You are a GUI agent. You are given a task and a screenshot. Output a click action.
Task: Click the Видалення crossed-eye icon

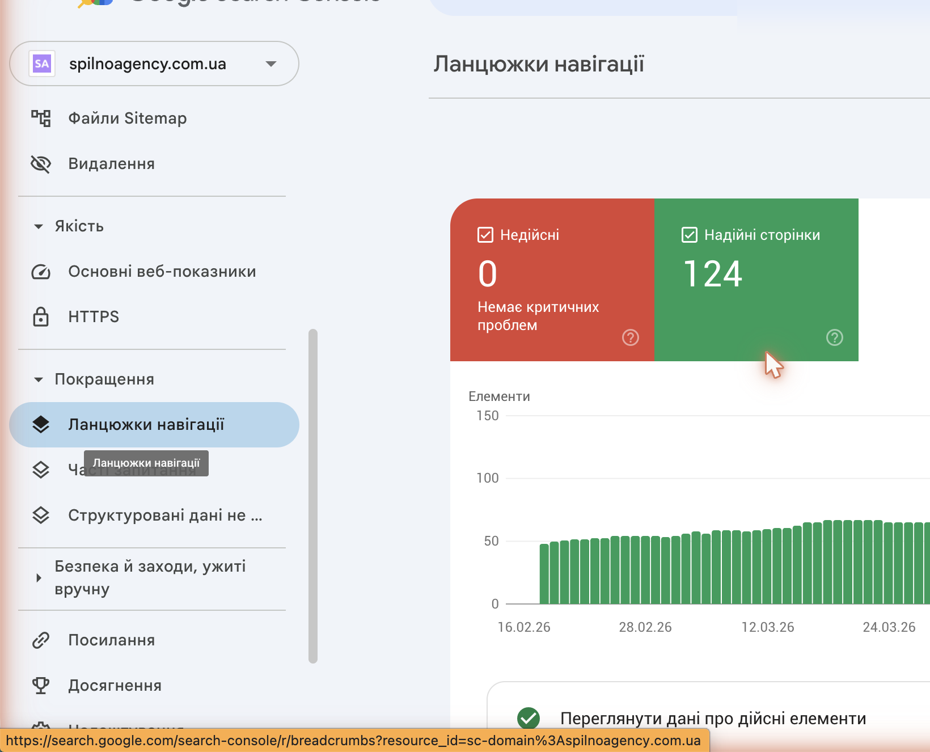click(41, 163)
